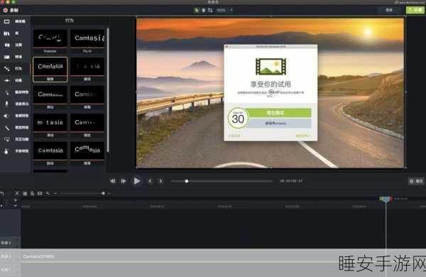Add a new track with plus icon
Screen dimensions: 426x277
click(16, 200)
